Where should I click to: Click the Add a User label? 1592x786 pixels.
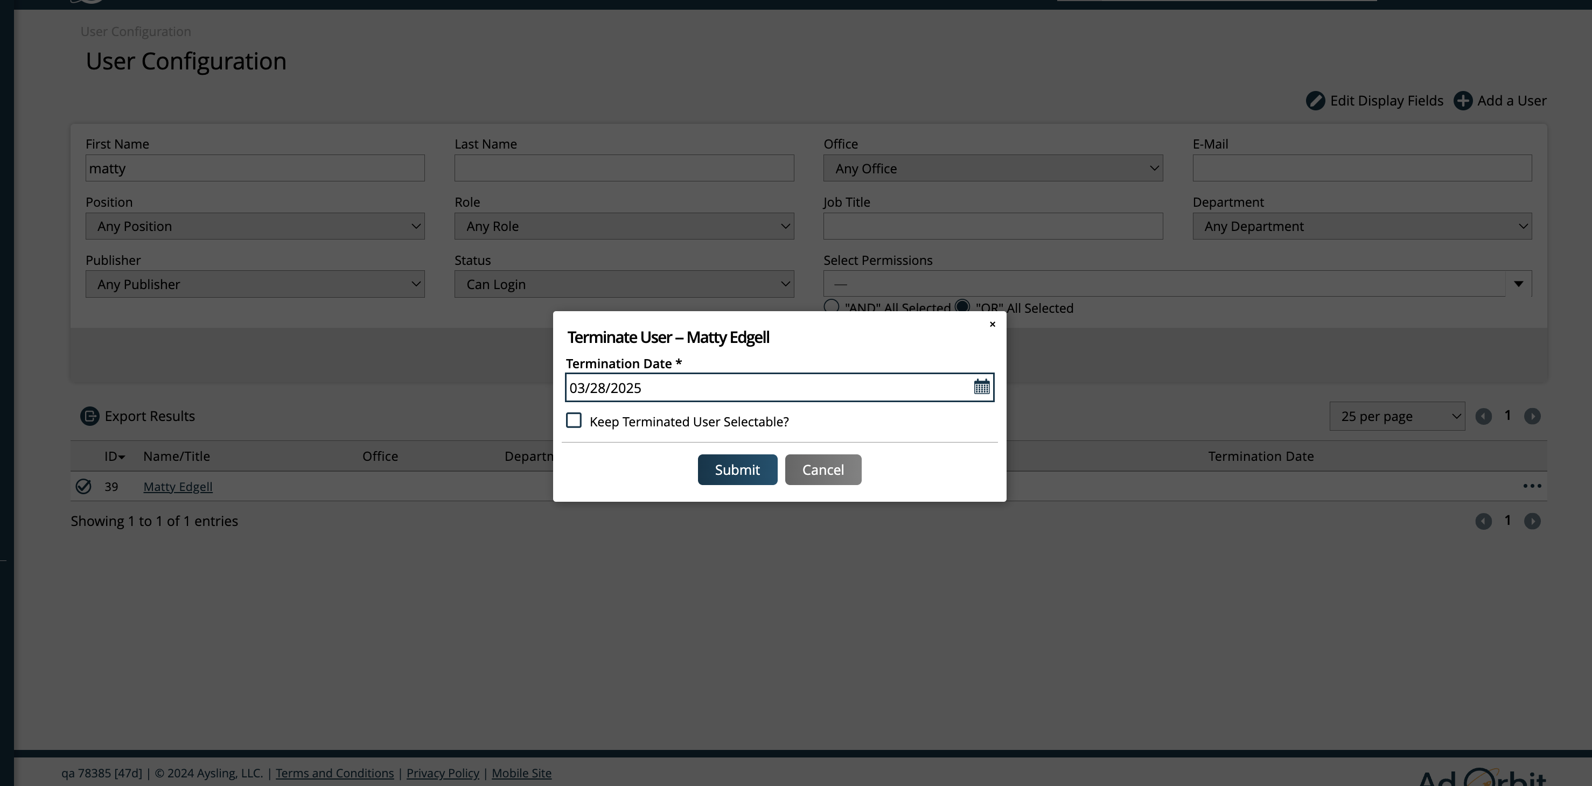click(1512, 101)
